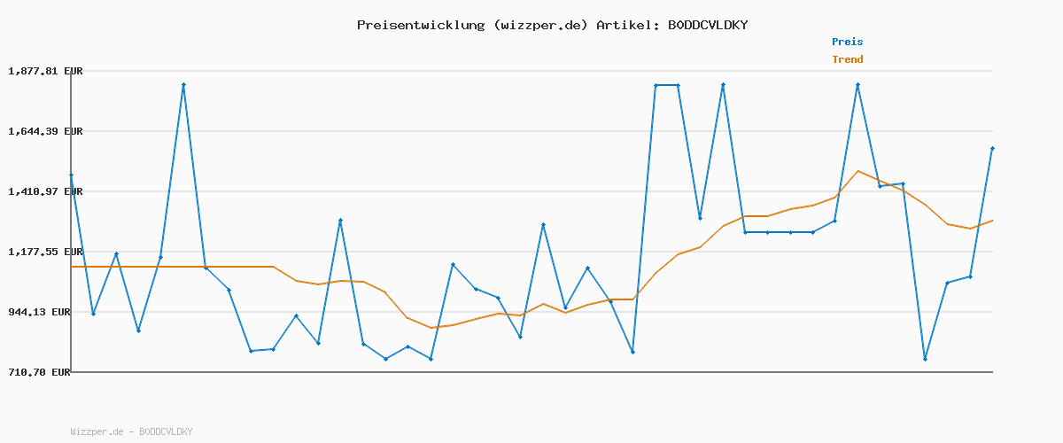Screen dimensions: 1063x443
Task: Click the first price peak on the left
Action: click(x=183, y=85)
